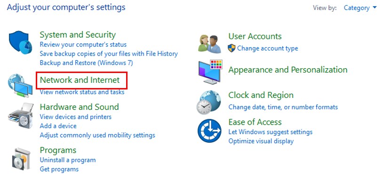Click the Programs disc box icon

(x=21, y=159)
